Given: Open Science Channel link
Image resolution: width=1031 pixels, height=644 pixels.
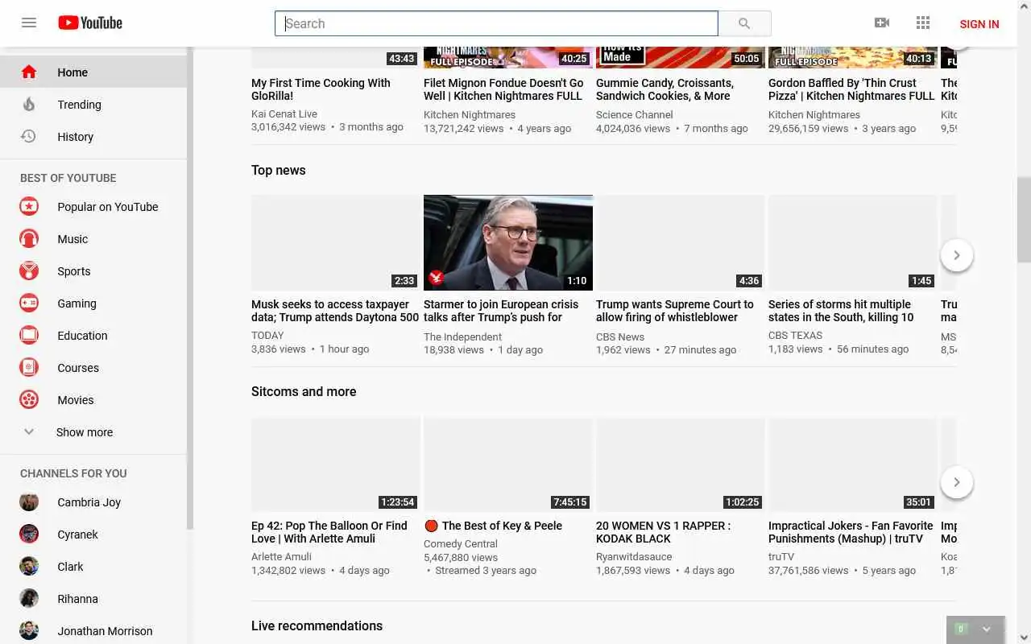Looking at the screenshot, I should 635,115.
